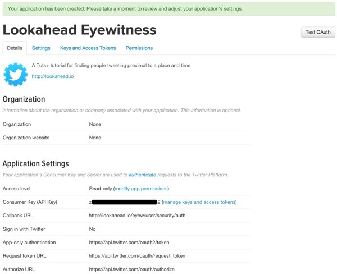
Task: Click the Lookahead Eyewitness heading
Action: [x=80, y=30]
